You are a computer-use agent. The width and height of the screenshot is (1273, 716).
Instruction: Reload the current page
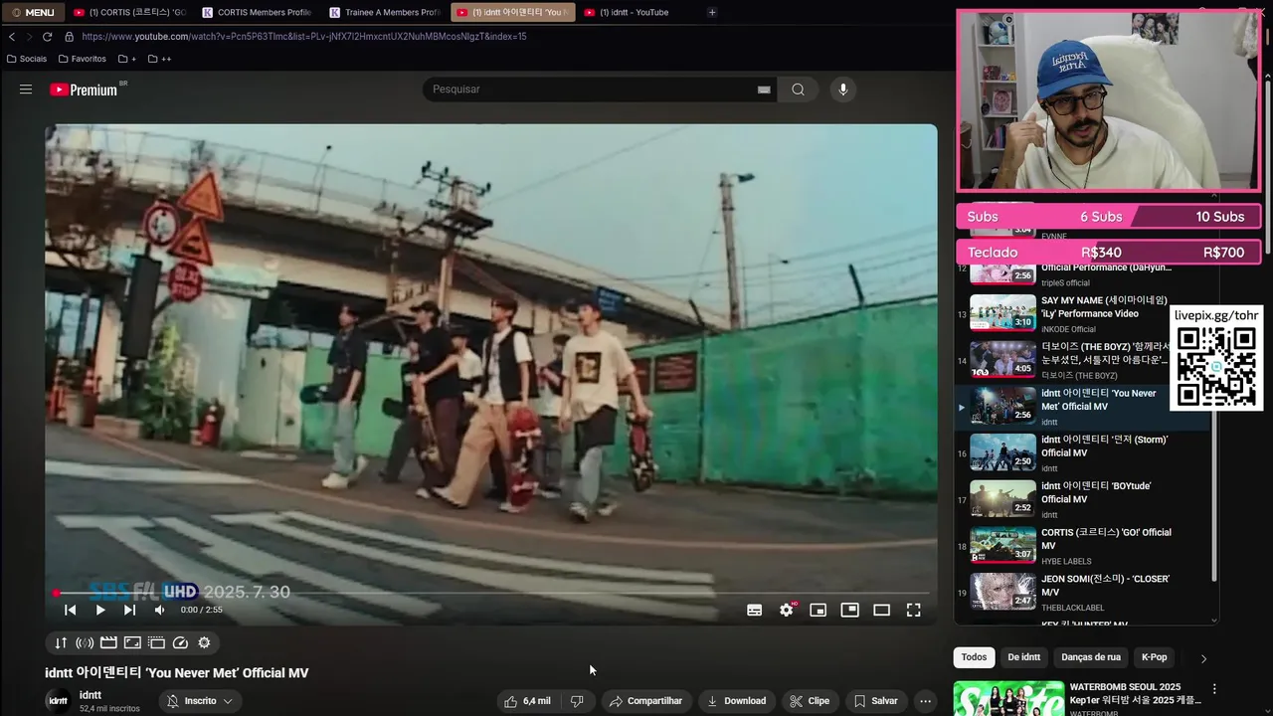click(47, 37)
